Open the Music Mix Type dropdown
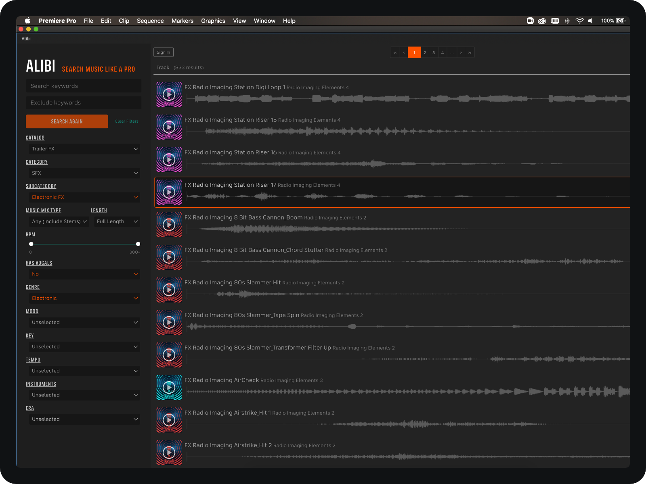646x484 pixels. [59, 221]
